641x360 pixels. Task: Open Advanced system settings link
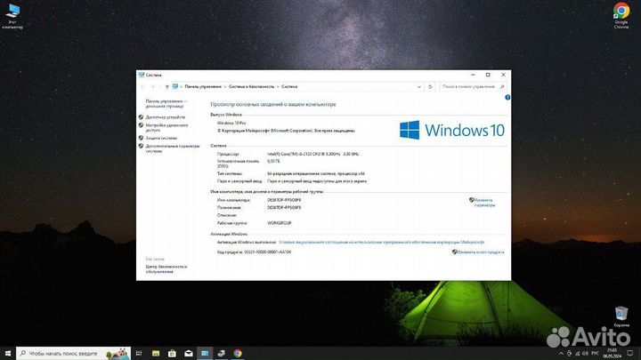pyautogui.click(x=173, y=148)
